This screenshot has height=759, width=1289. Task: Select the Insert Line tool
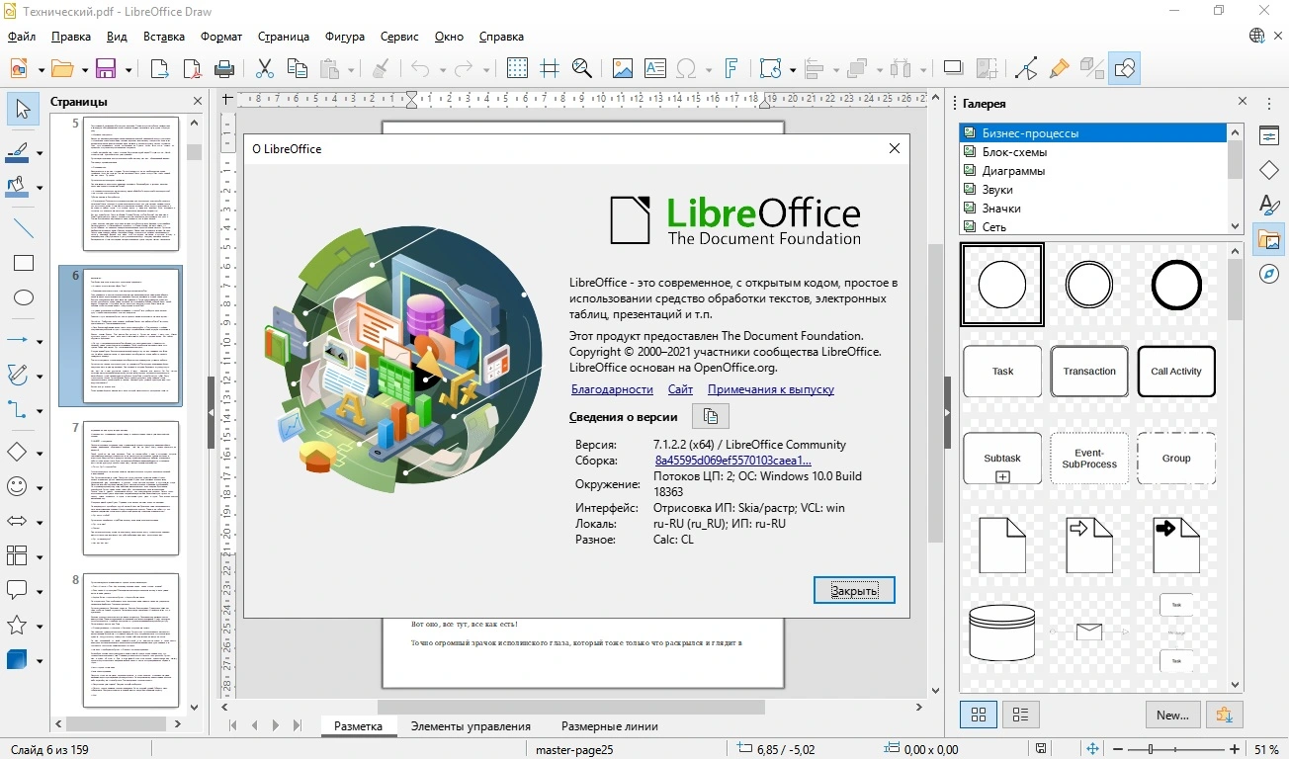click(x=23, y=227)
